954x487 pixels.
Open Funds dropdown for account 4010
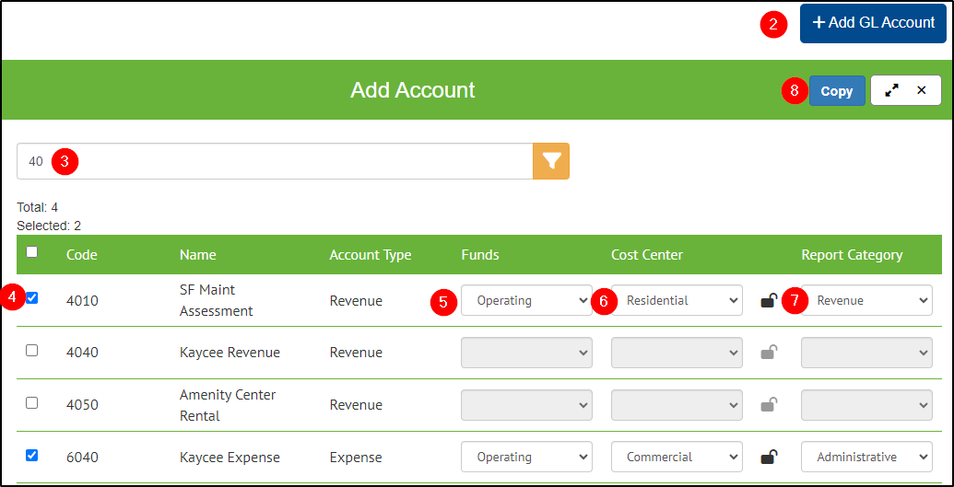[x=526, y=300]
